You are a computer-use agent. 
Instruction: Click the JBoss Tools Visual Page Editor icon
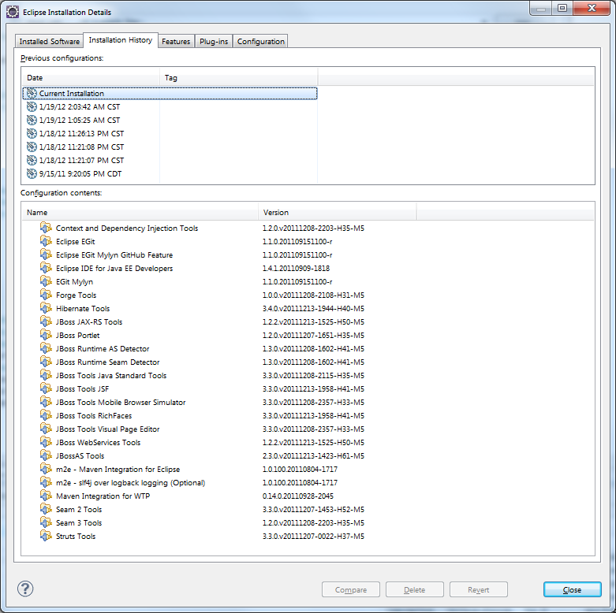(46, 429)
